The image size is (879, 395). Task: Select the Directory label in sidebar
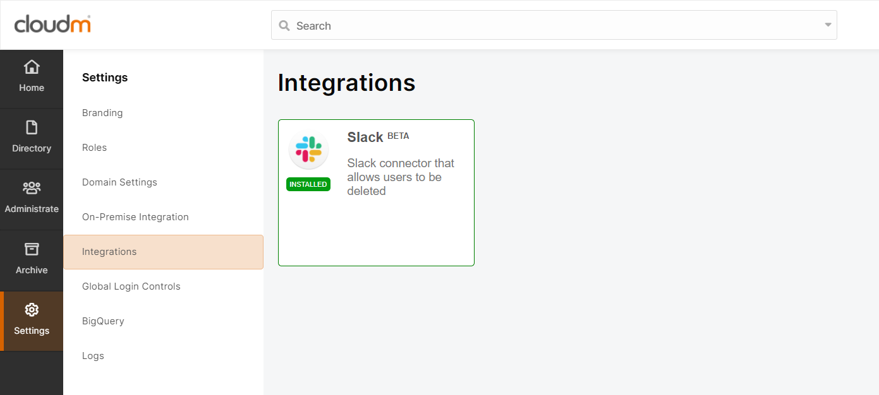click(32, 148)
